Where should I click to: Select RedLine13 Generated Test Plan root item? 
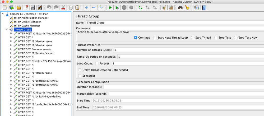[x=29, y=14]
